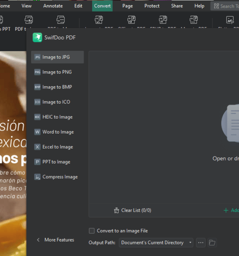The height and width of the screenshot is (256, 239).
Task: Open the Share menu
Action: (177, 6)
